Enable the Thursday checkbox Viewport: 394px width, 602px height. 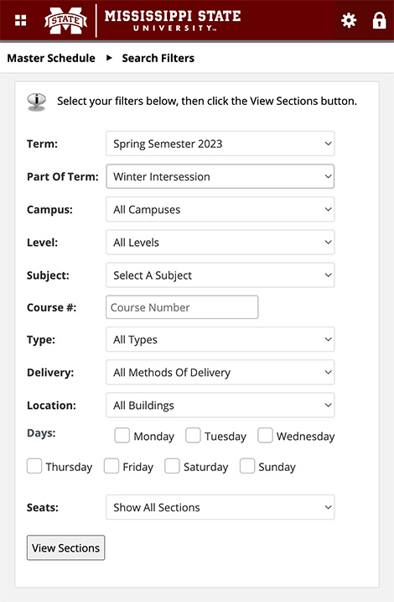click(34, 466)
